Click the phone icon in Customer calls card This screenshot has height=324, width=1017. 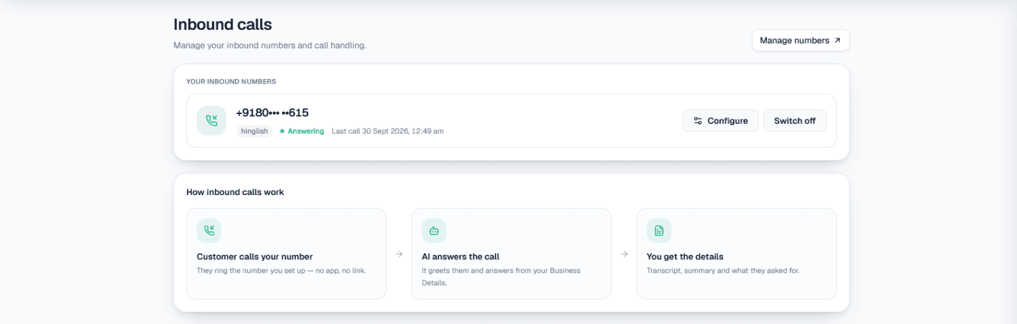(209, 231)
